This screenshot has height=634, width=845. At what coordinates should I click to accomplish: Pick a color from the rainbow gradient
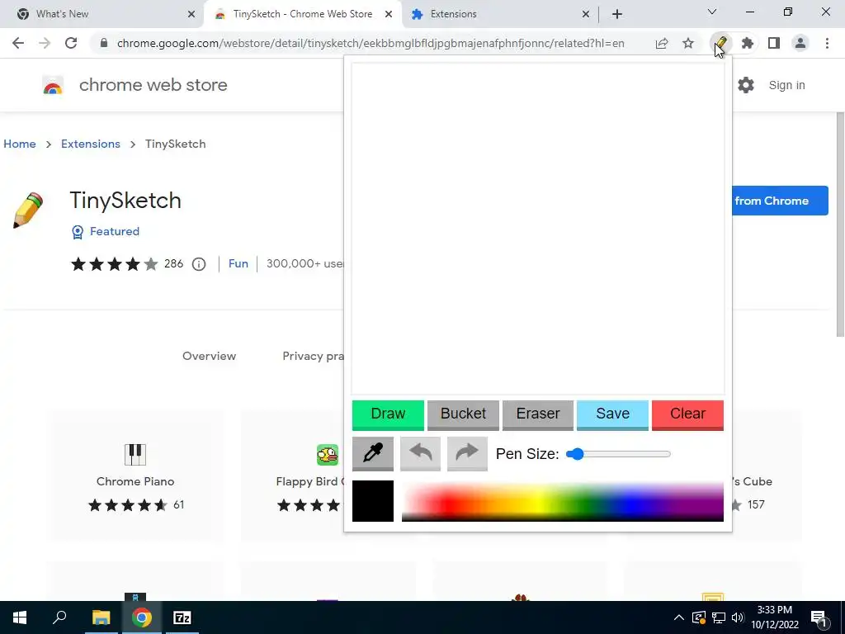(563, 501)
